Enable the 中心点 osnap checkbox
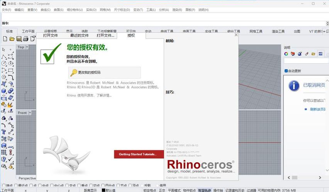 (x=52, y=185)
